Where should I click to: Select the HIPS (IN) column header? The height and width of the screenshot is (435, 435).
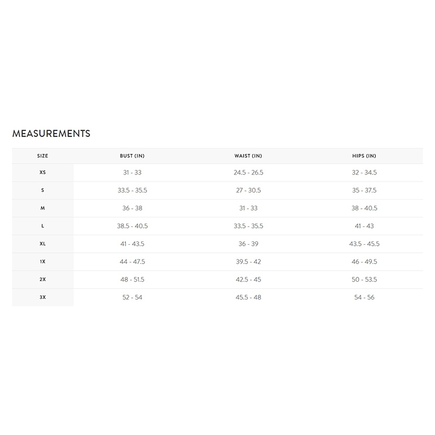pyautogui.click(x=364, y=156)
